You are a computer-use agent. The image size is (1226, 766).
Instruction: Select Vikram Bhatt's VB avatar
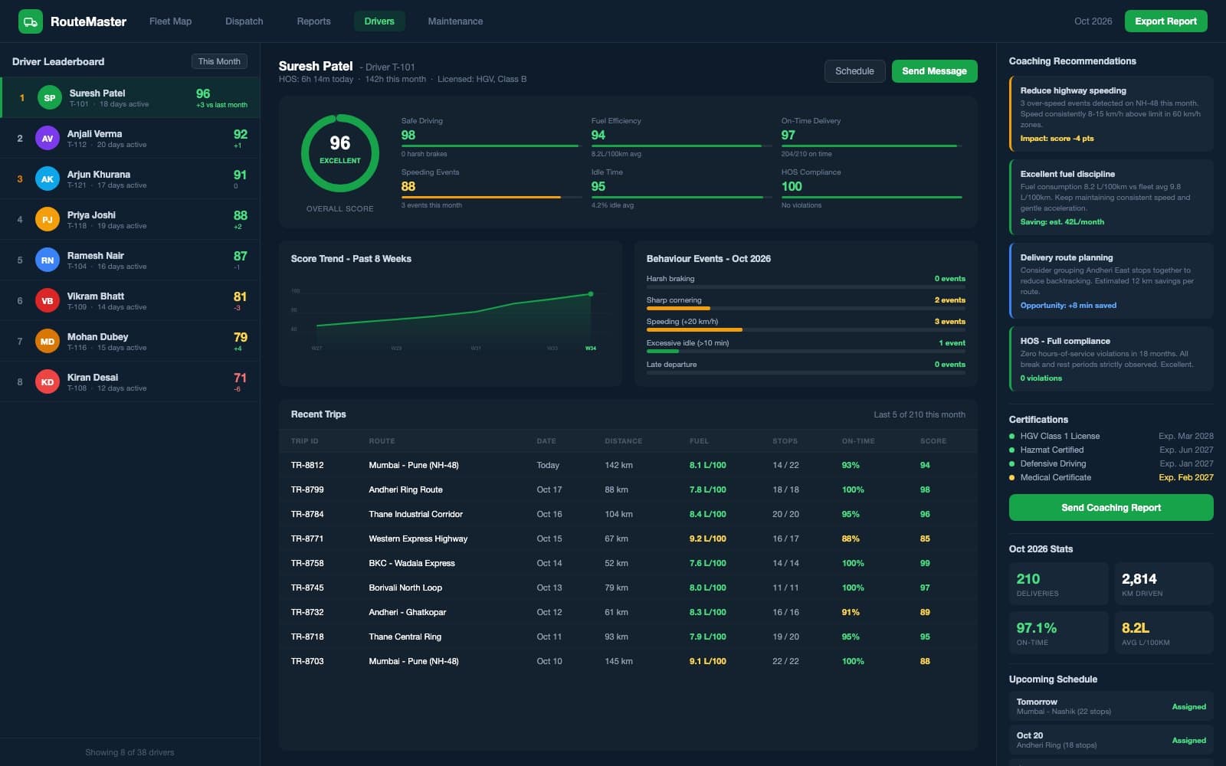[48, 301]
